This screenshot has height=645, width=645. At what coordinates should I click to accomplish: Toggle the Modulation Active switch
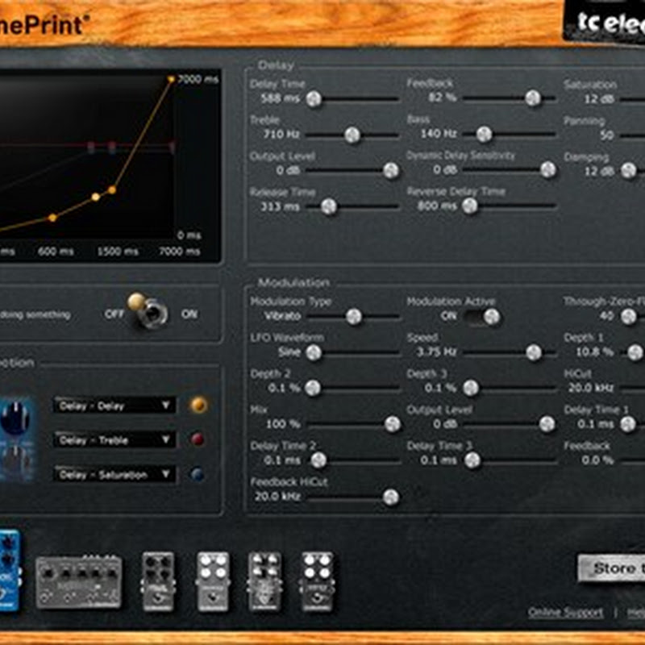click(482, 317)
